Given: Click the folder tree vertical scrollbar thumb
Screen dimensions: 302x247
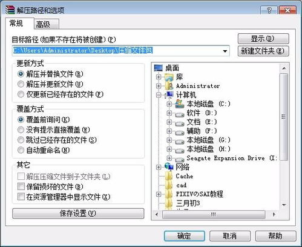Looking at the screenshot, I should click(284, 117).
